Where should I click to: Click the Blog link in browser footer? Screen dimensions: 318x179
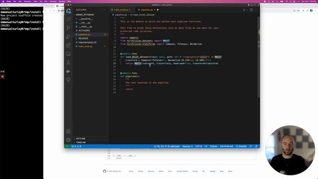(x=222, y=171)
